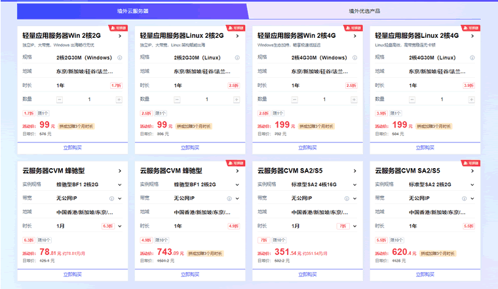Open details arrow of 轻量应用服务器Linux 2核4G card
Screen dimensions: 498x289
[x=472, y=36]
